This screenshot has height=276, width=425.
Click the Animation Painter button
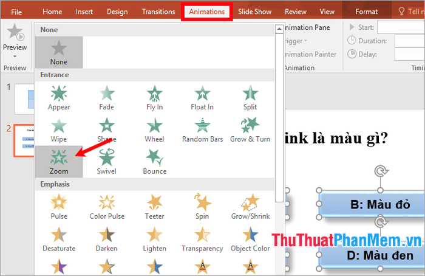[310, 54]
